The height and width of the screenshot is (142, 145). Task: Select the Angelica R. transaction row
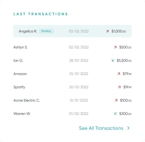[x=72, y=31]
